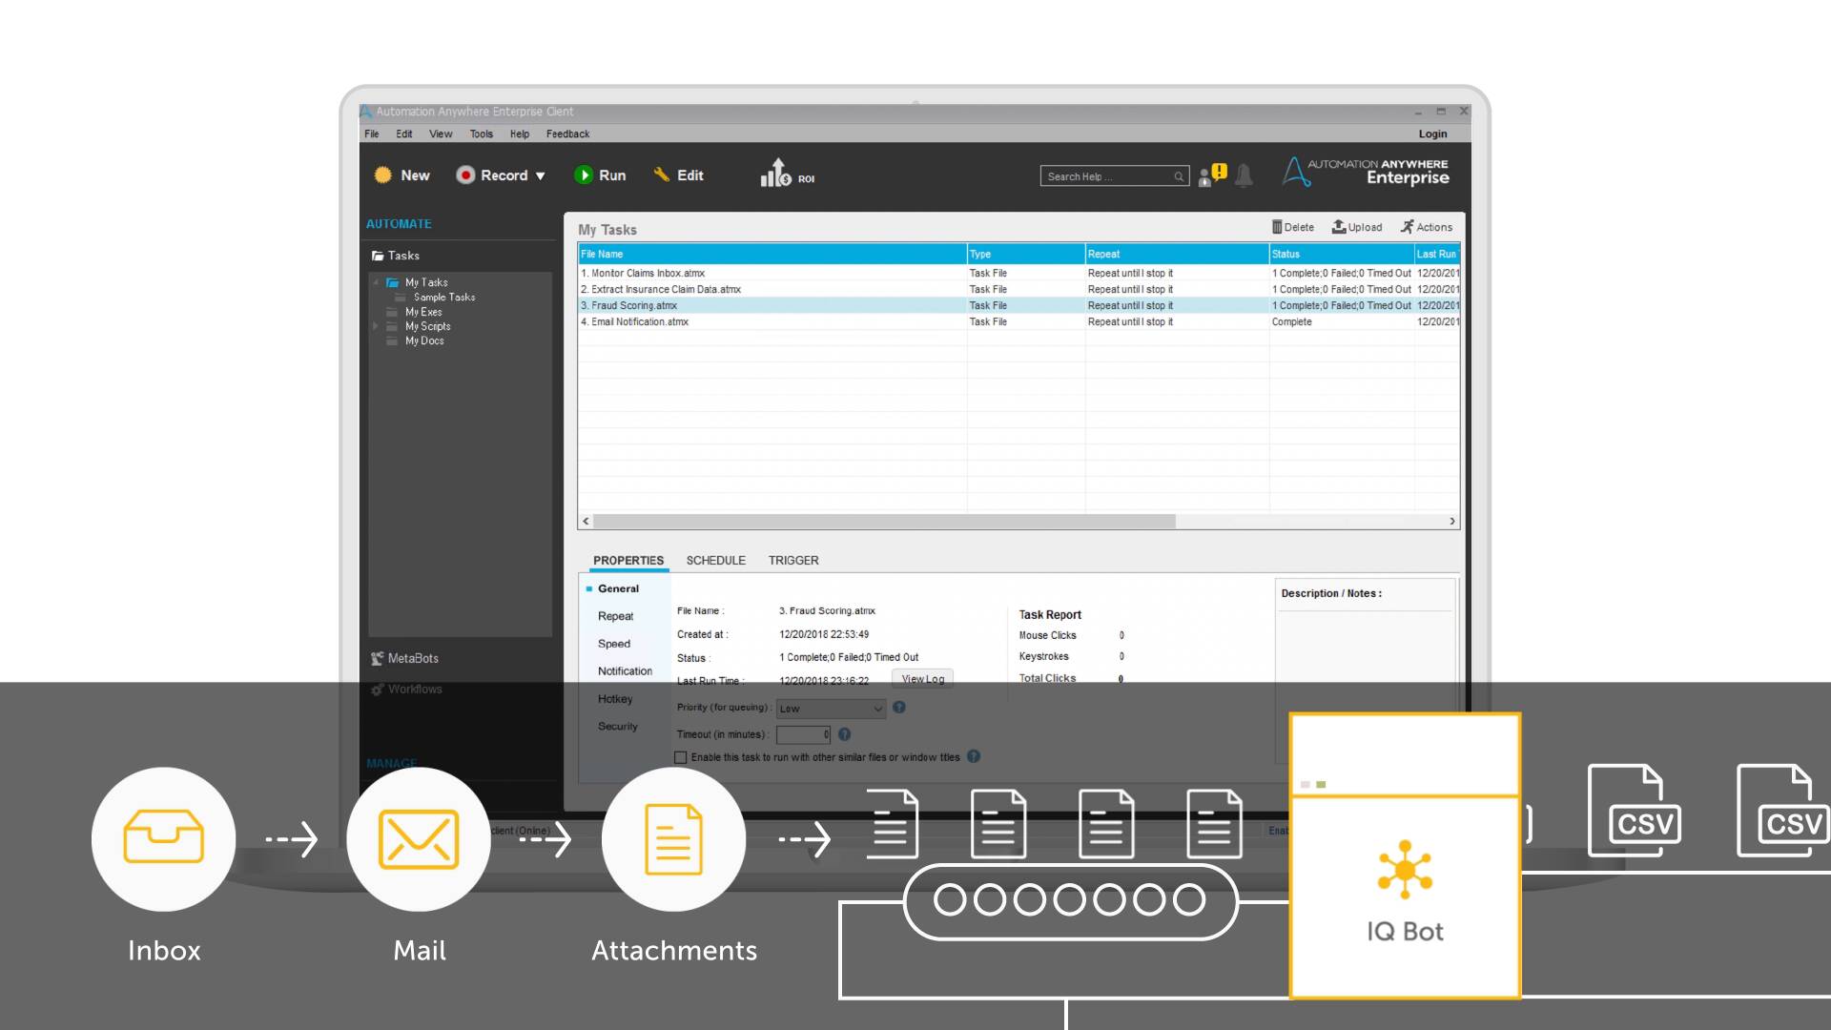The height and width of the screenshot is (1030, 1831).
Task: Open the Help menu
Action: click(x=519, y=134)
